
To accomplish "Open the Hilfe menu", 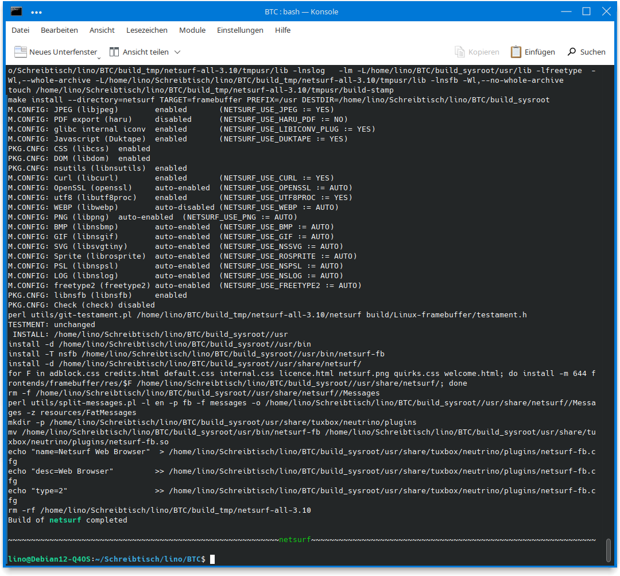I will [x=282, y=30].
